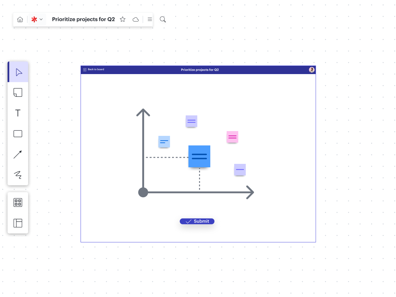Open the templates layout icon
This screenshot has width=396, height=297.
click(18, 223)
